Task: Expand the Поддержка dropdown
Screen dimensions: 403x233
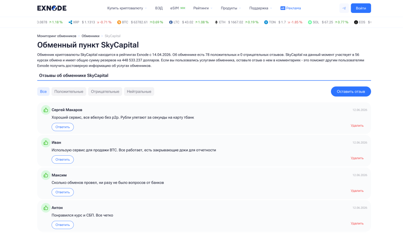Action: (261, 8)
